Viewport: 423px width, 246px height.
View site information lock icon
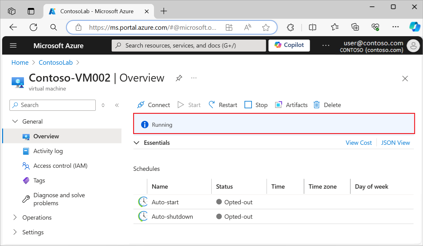[x=79, y=28]
